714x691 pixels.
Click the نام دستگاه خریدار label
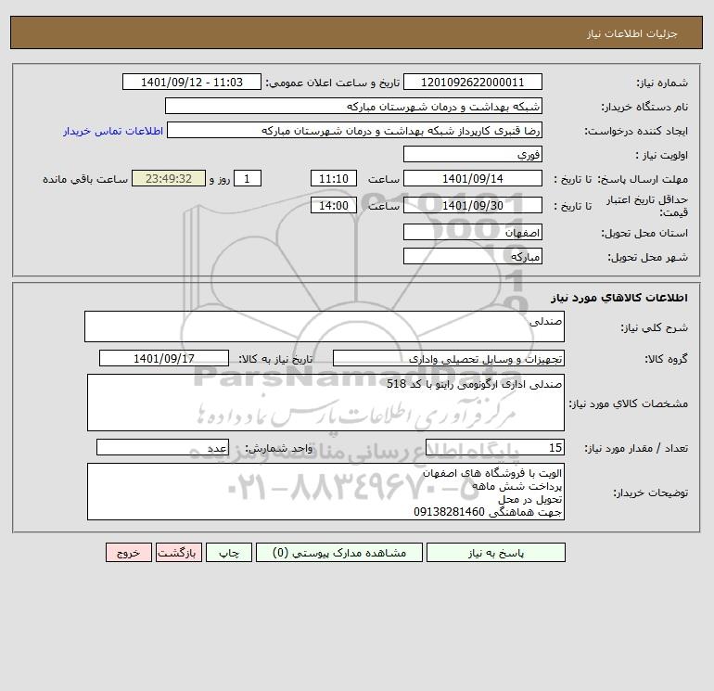click(x=644, y=107)
